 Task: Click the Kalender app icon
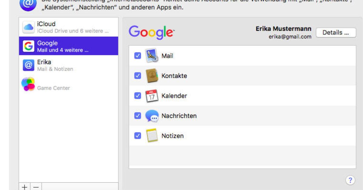152,96
